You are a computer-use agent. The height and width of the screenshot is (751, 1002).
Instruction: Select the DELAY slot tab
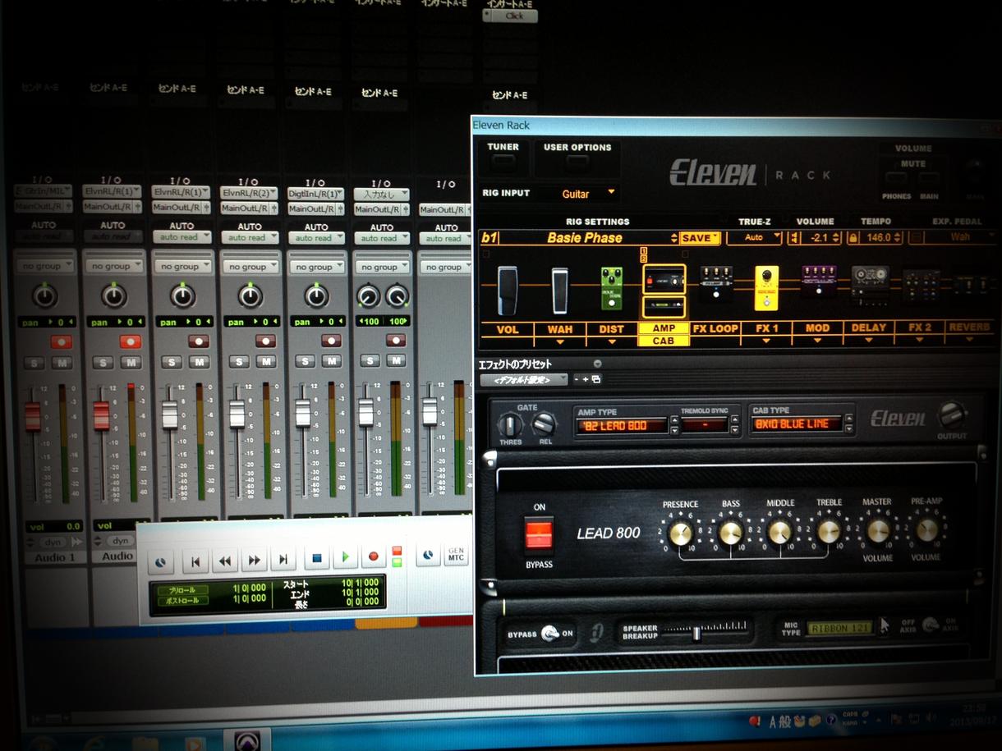coord(869,328)
